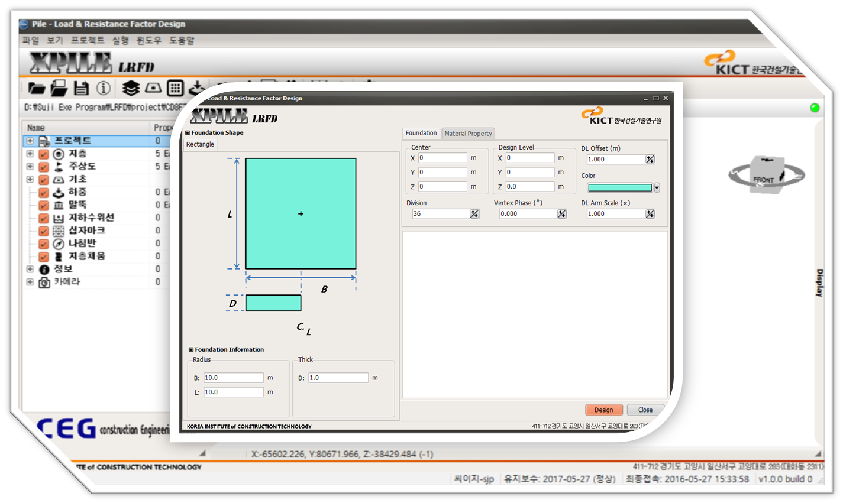Open the 실행 menu

pyautogui.click(x=121, y=40)
